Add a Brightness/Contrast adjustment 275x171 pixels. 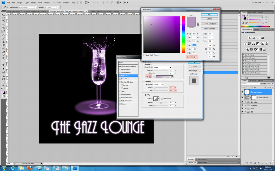pos(249,38)
